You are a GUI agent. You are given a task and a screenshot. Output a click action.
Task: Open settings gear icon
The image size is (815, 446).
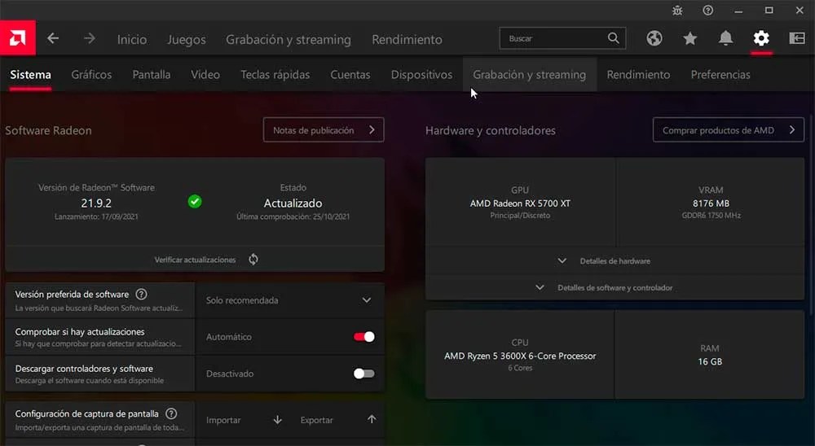tap(761, 38)
